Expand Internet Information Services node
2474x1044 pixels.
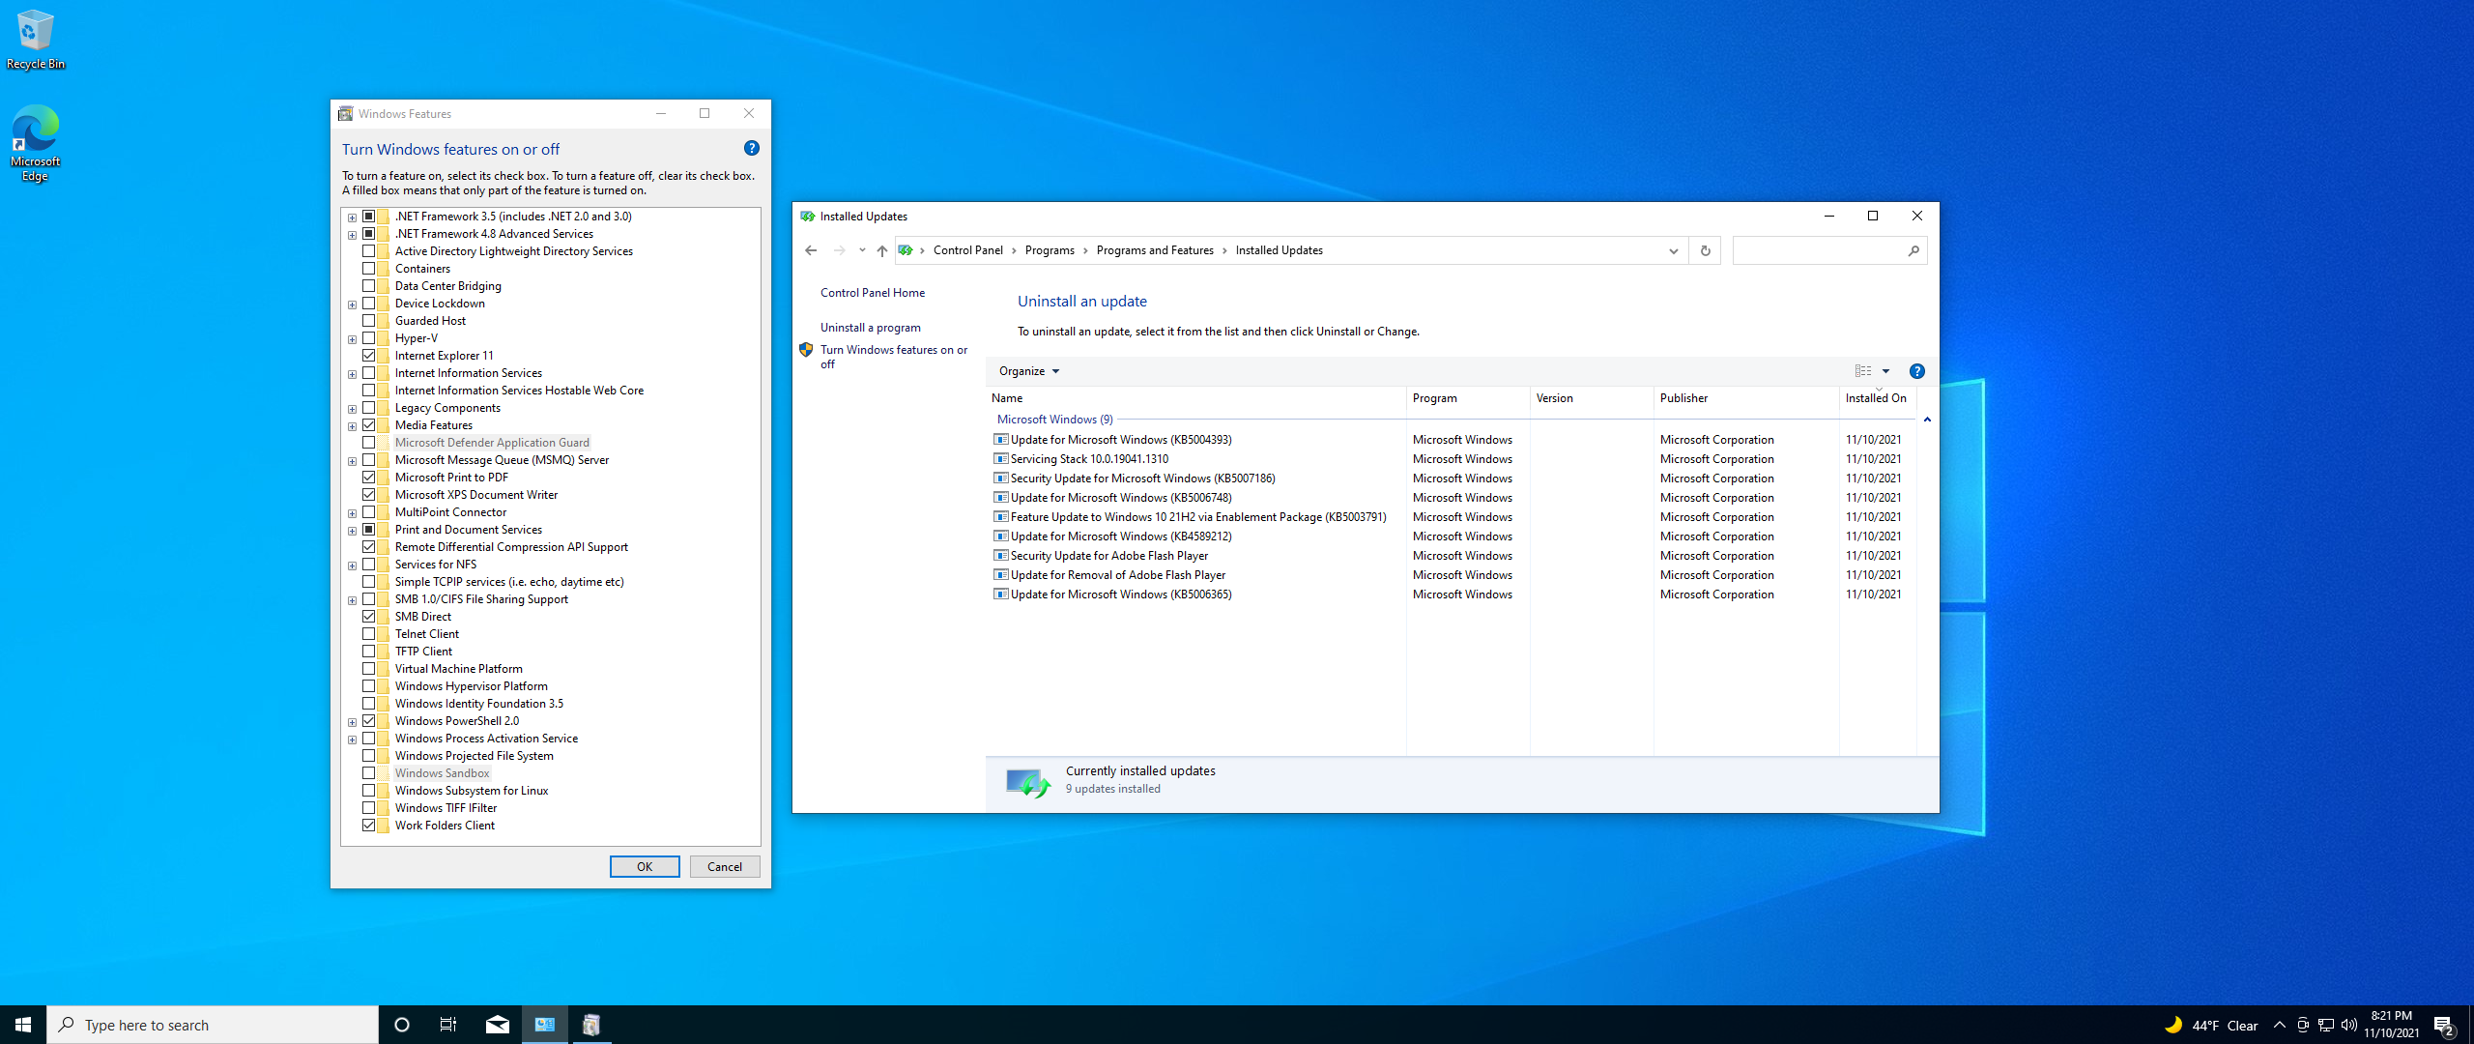[x=352, y=374]
